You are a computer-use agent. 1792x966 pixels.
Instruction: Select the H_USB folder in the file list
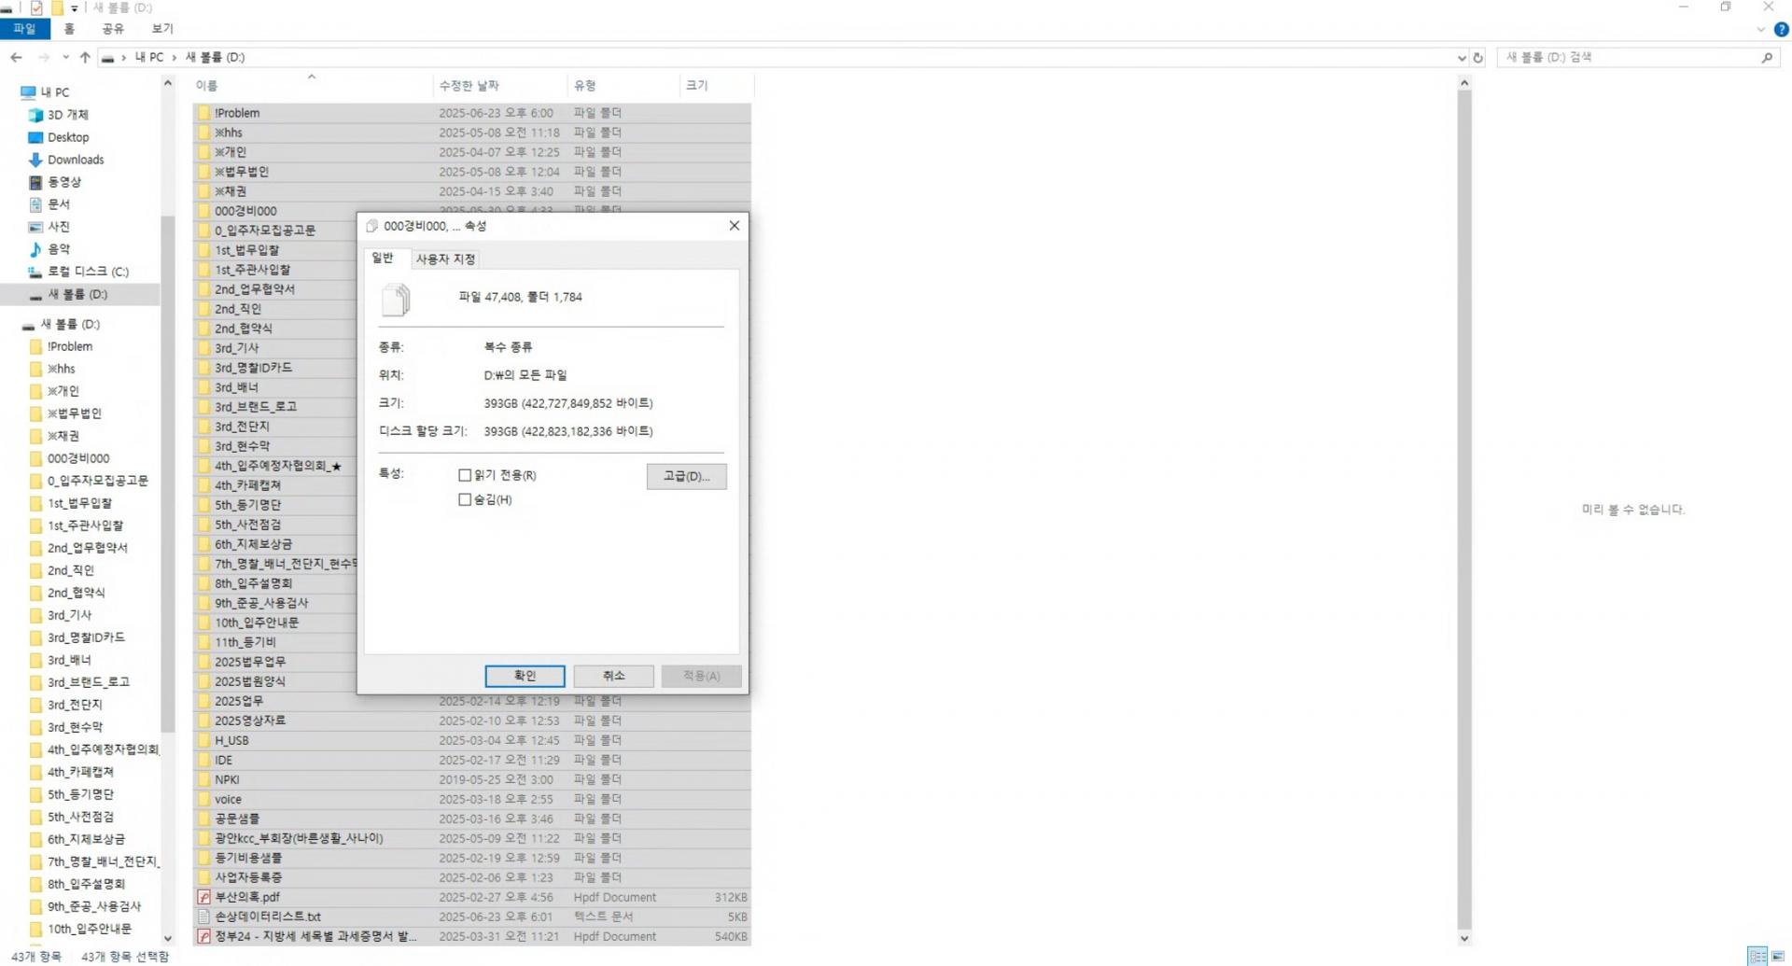tap(472, 740)
